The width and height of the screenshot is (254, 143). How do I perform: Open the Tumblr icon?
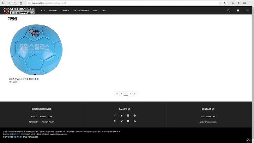[x=115, y=121]
